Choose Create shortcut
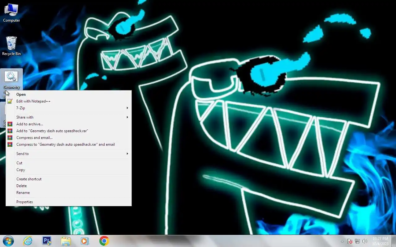The height and width of the screenshot is (247, 396). coord(69,179)
